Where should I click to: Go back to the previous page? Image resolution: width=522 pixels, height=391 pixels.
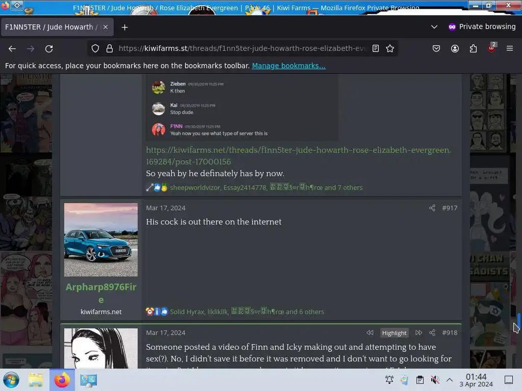(12, 48)
